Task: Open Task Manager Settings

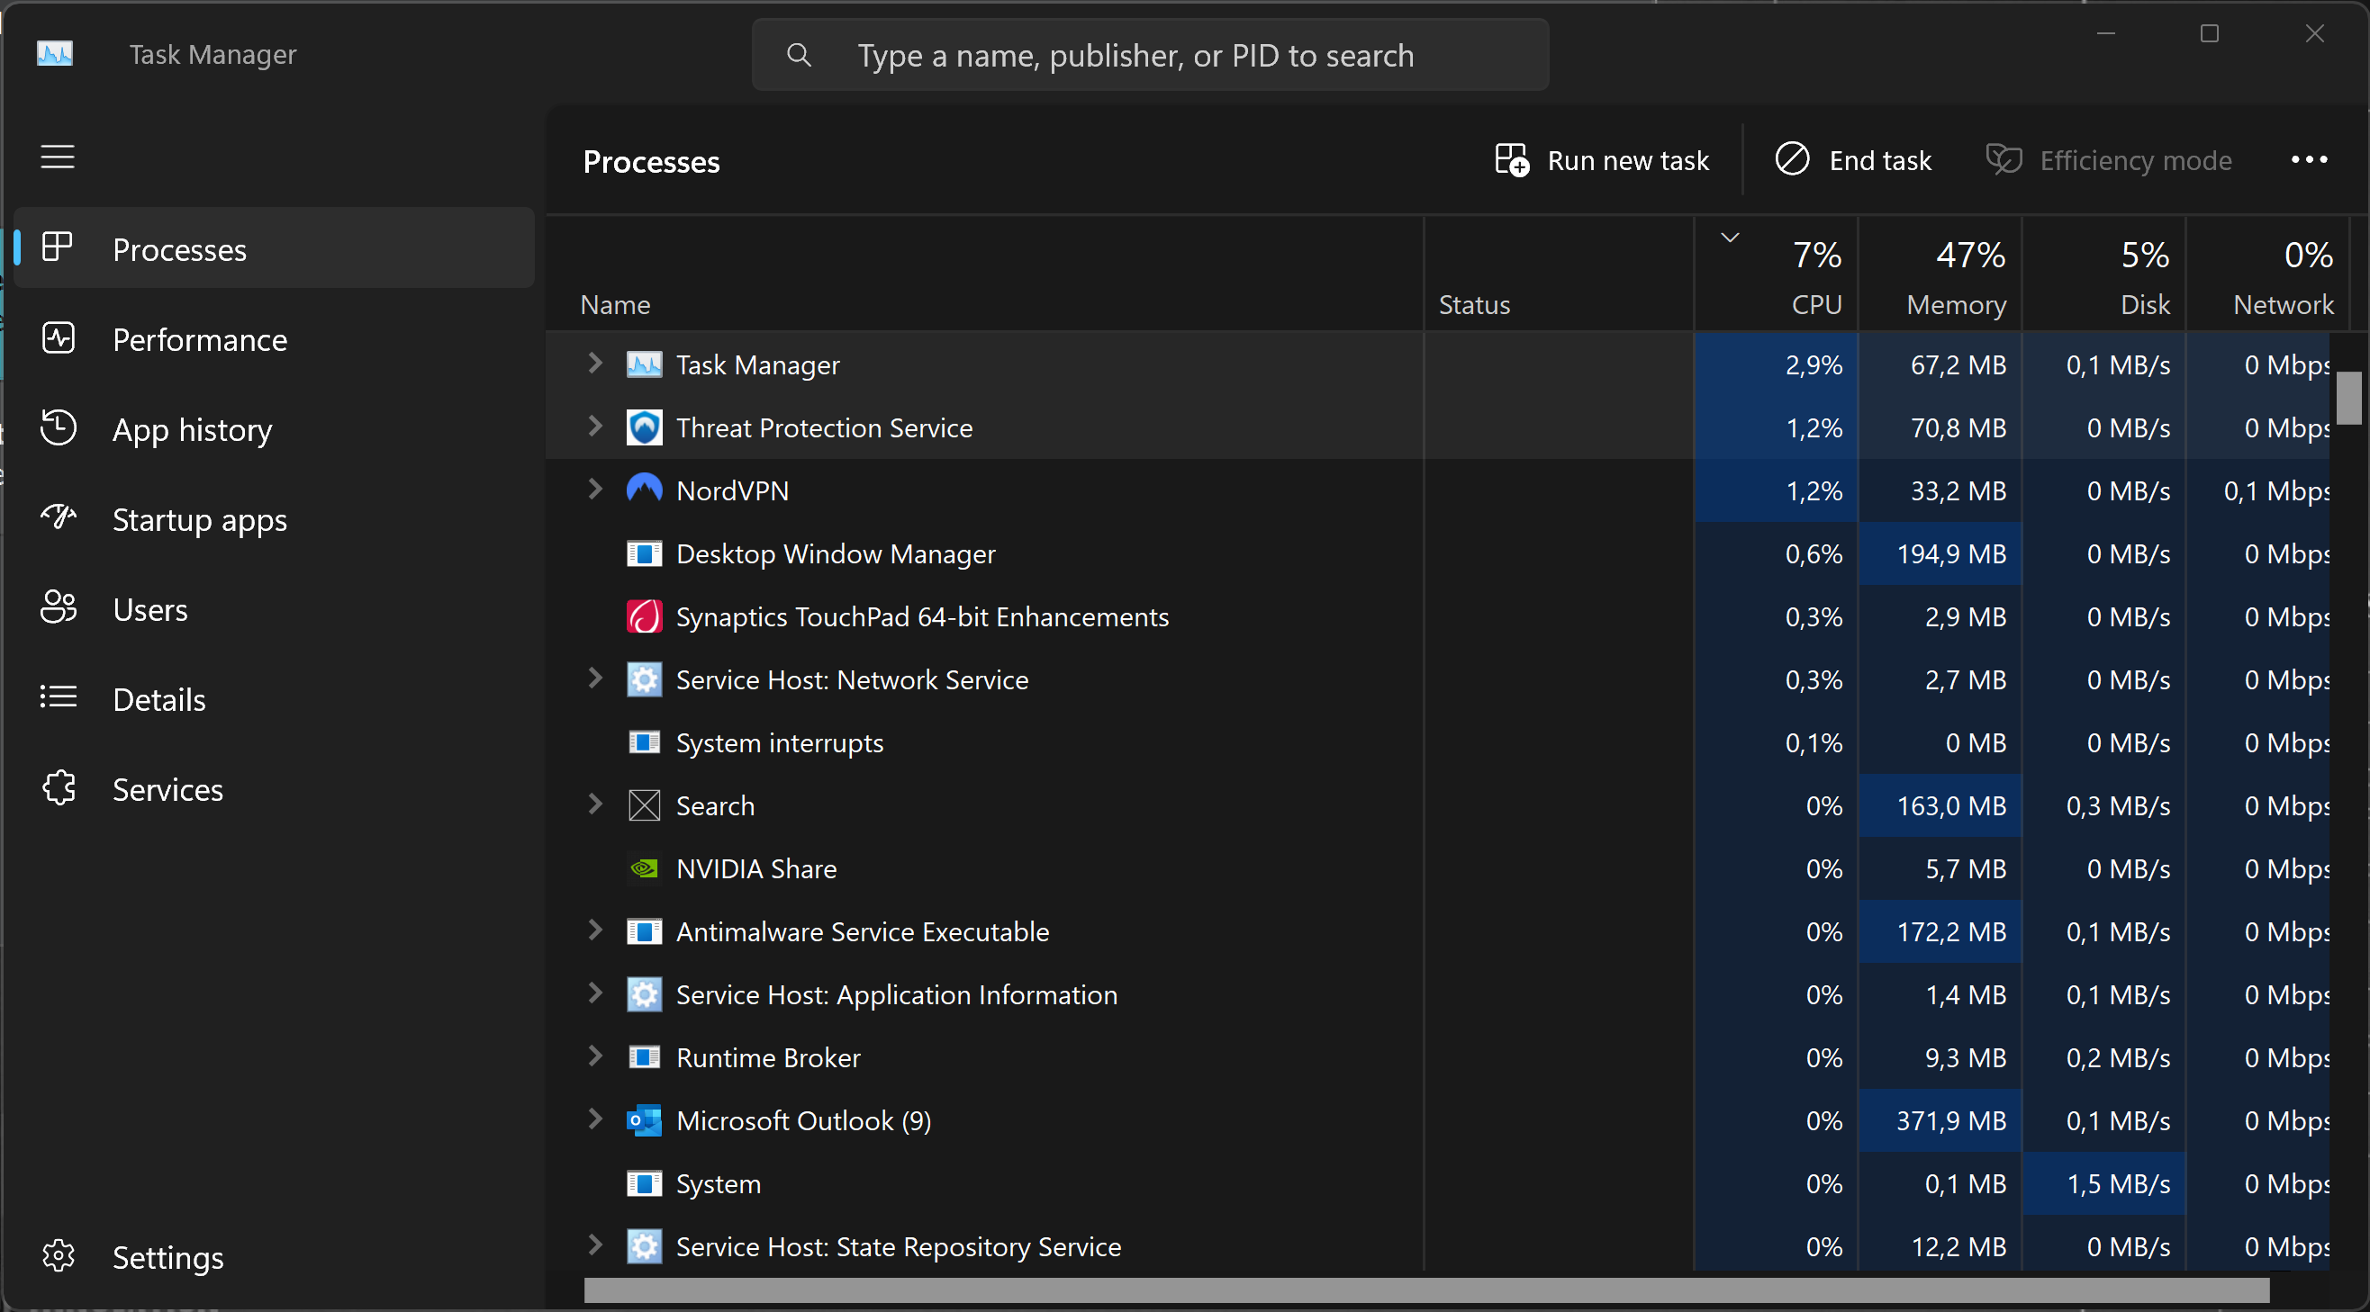Action: pyautogui.click(x=167, y=1257)
